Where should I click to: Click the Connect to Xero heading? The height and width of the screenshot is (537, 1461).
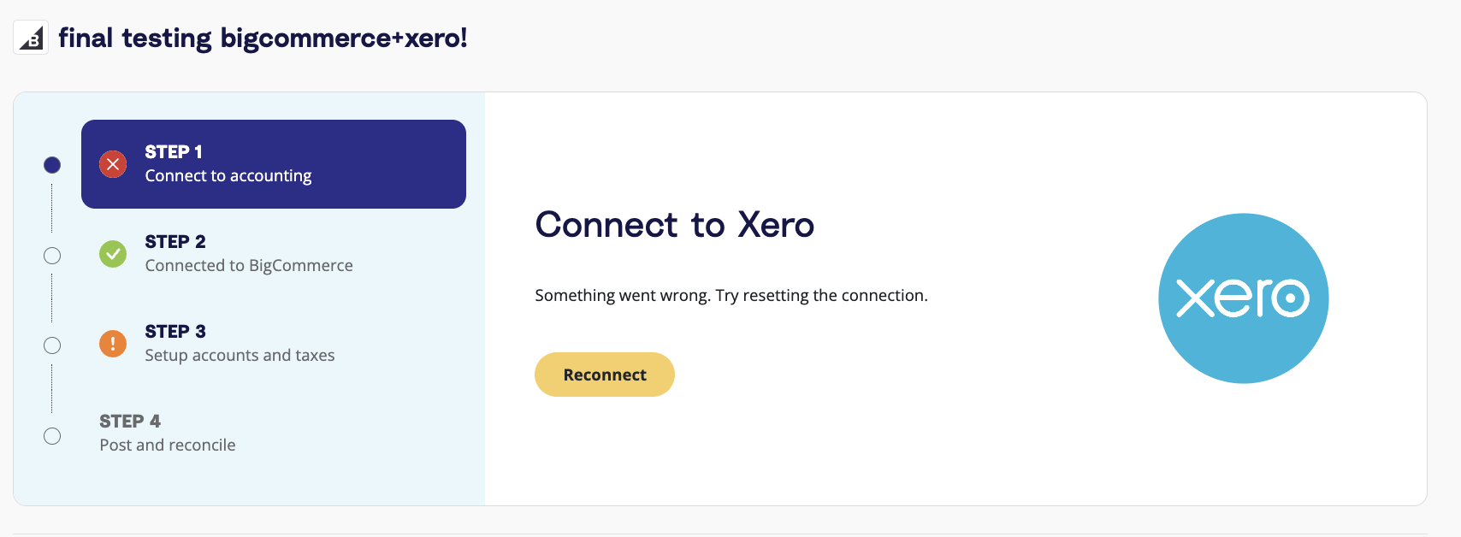tap(674, 225)
